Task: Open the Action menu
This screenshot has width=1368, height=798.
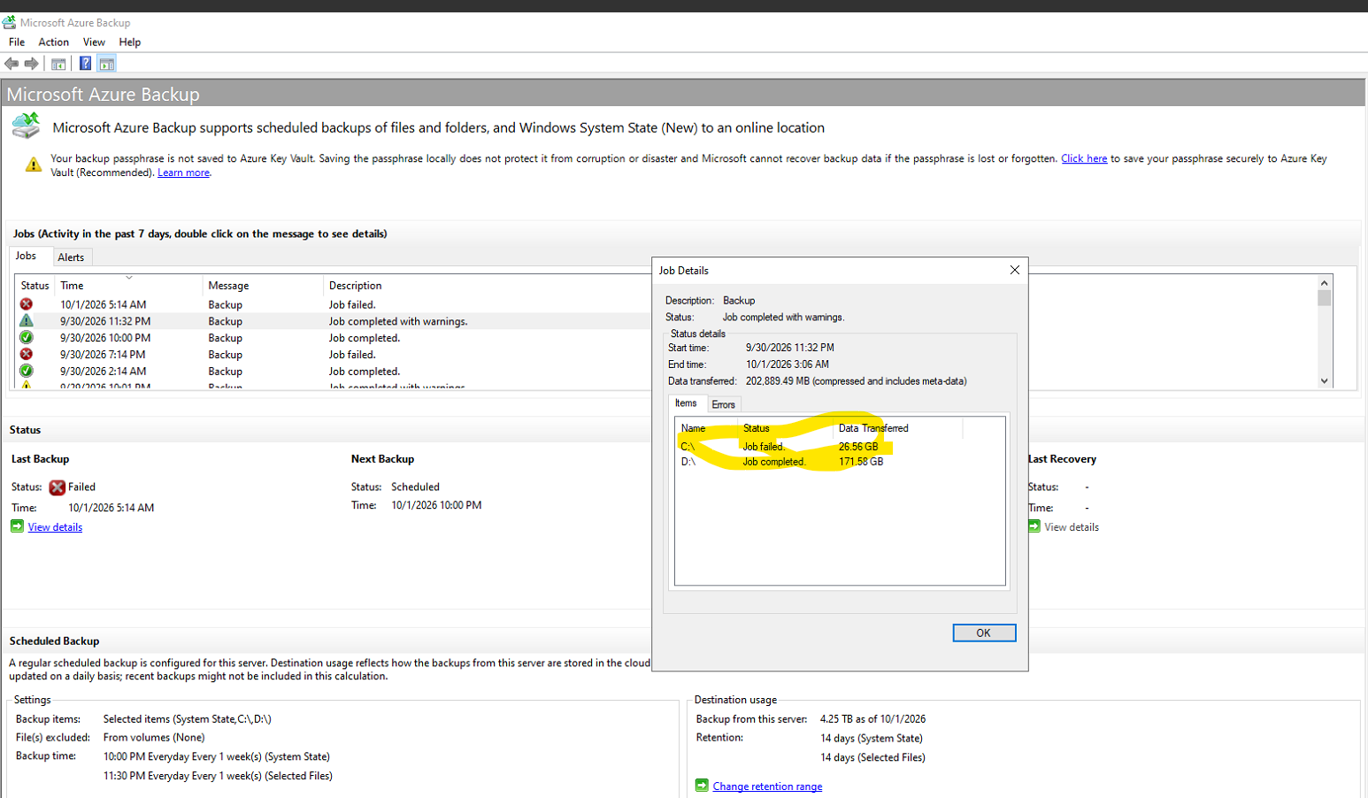Action: click(54, 42)
